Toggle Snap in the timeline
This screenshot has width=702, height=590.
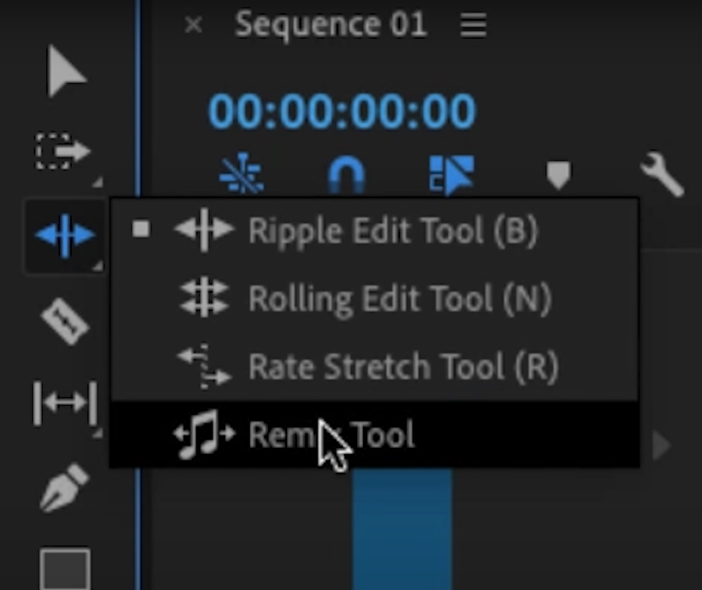point(347,173)
